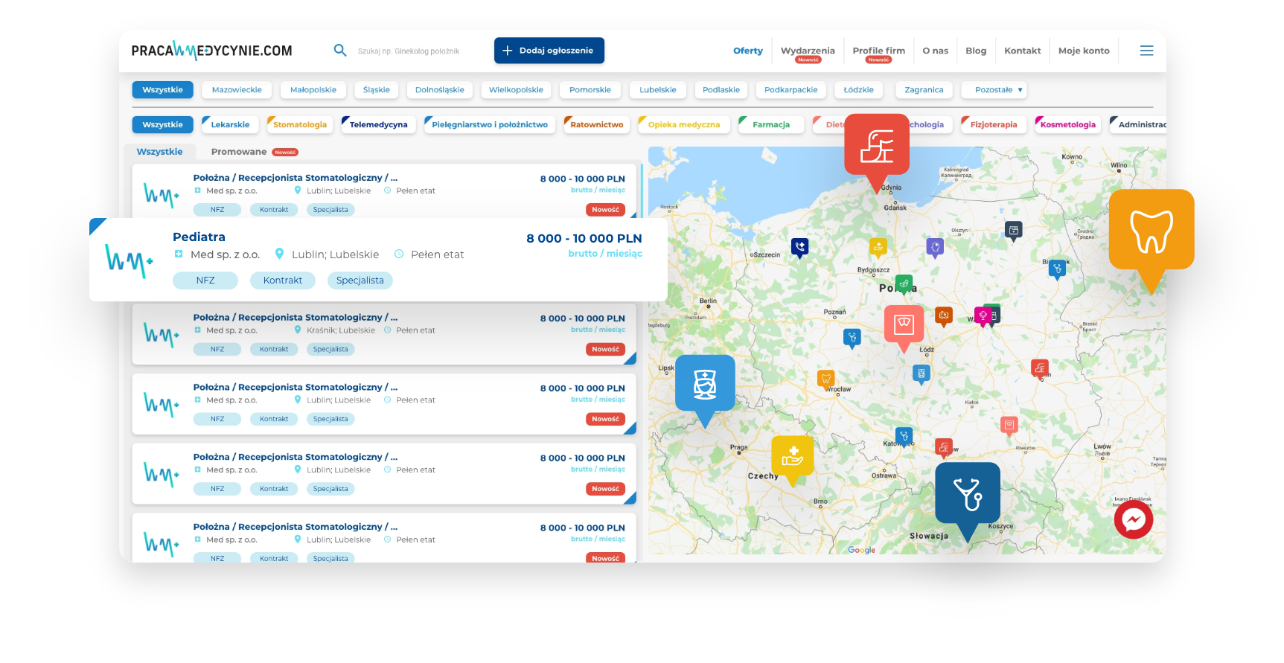Viewport: 1284px width, 663px height.
Task: Filter by Małopolskie region
Action: pos(313,90)
